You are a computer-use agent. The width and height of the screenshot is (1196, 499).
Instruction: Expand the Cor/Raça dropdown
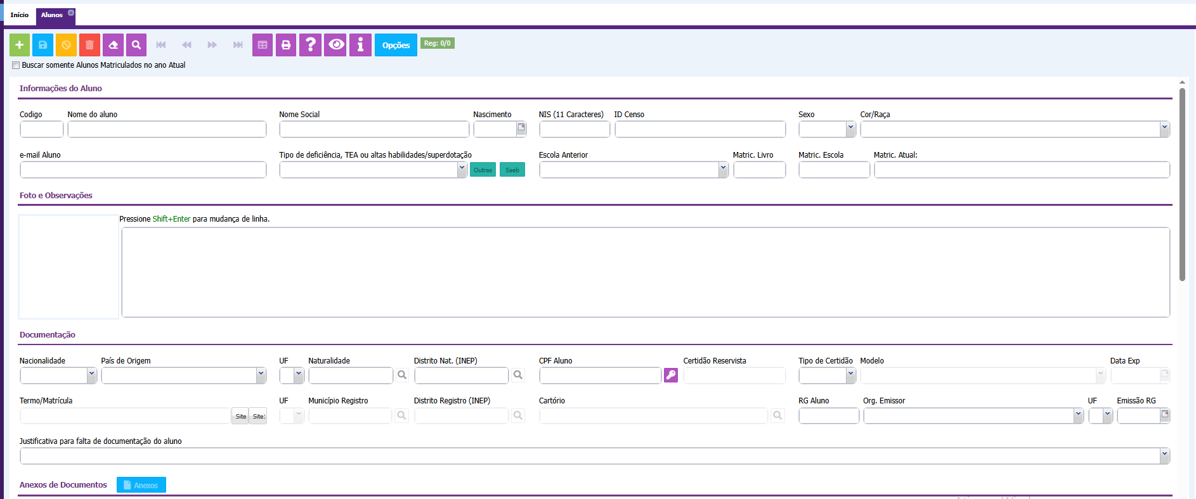(x=1015, y=129)
